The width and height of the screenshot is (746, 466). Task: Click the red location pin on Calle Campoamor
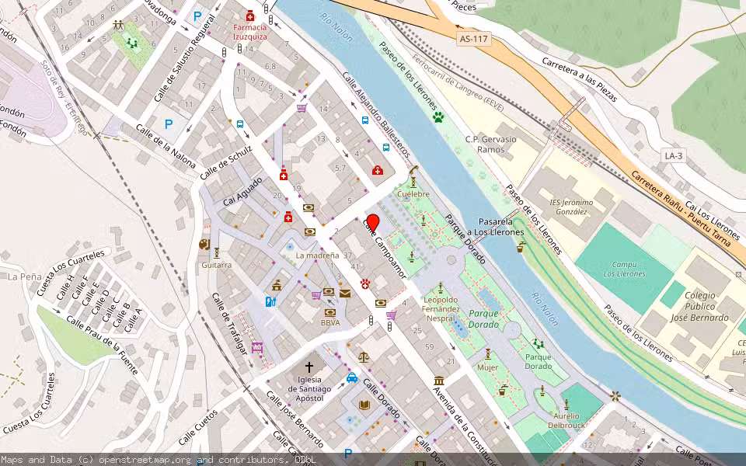click(373, 223)
